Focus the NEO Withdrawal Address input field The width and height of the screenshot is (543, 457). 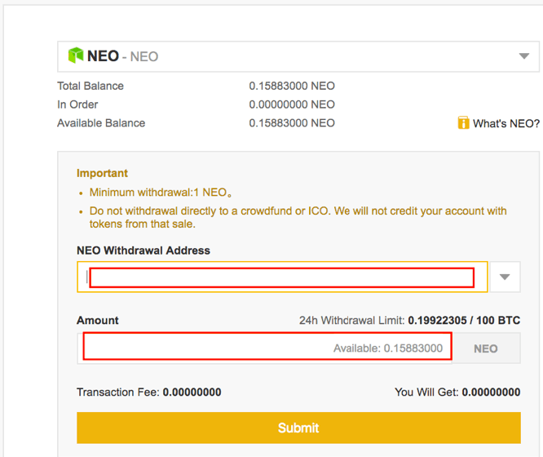click(281, 277)
